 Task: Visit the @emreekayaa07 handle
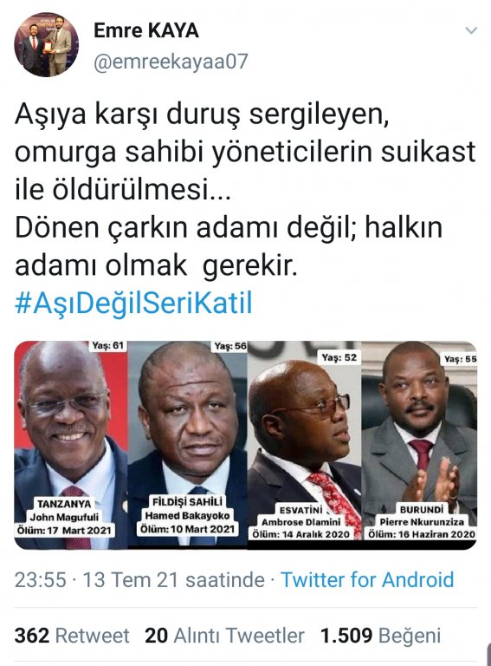click(171, 62)
